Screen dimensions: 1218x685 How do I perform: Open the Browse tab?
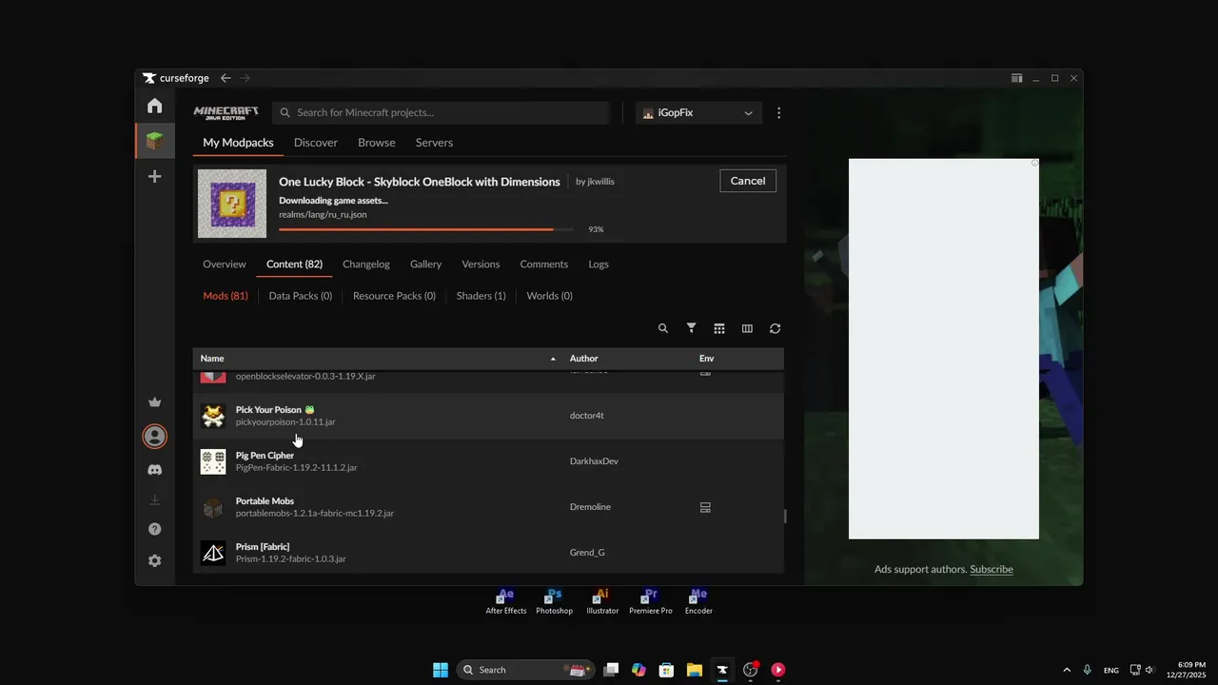(x=377, y=143)
